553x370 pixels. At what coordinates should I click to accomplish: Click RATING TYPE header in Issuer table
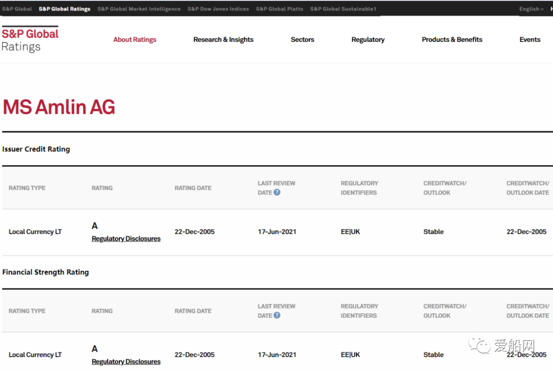27,188
